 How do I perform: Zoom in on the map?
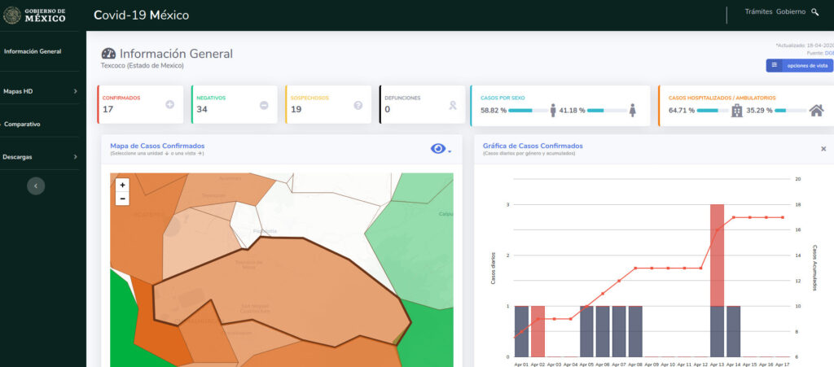click(x=122, y=185)
